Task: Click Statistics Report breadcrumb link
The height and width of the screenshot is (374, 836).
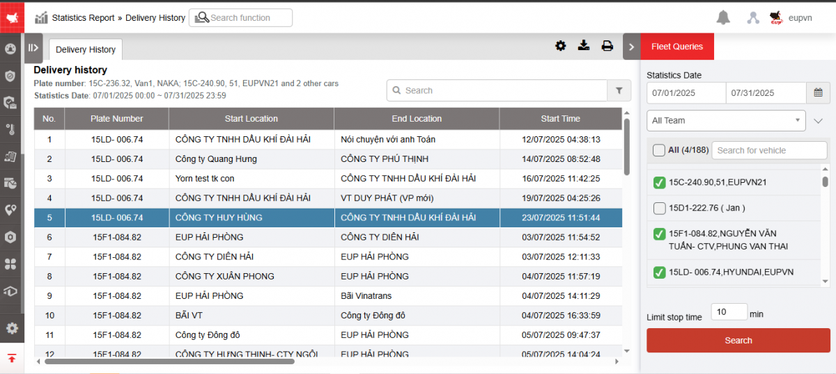Action: point(83,17)
